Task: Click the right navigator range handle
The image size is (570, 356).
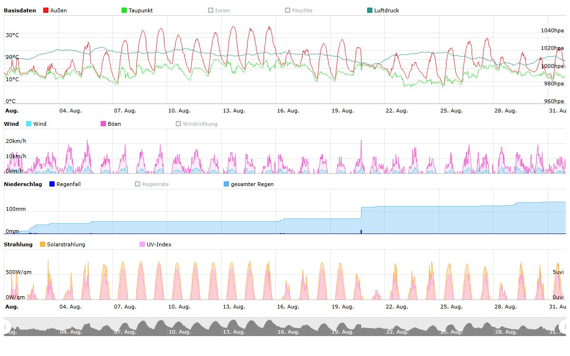Action: tap(564, 327)
